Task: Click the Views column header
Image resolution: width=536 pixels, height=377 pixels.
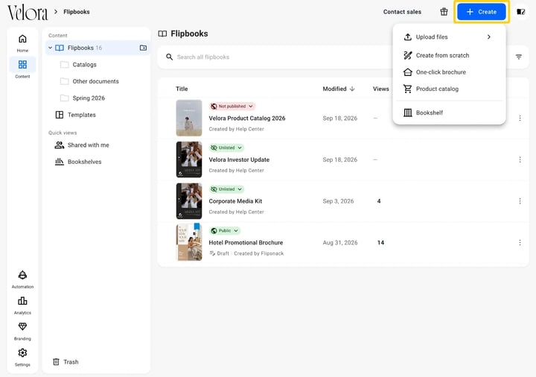Action: (381, 89)
